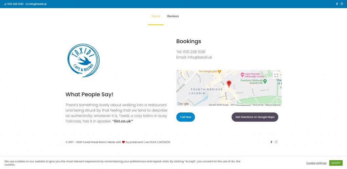Click the red map marker pin
The height and width of the screenshot is (169, 347).
(x=229, y=84)
